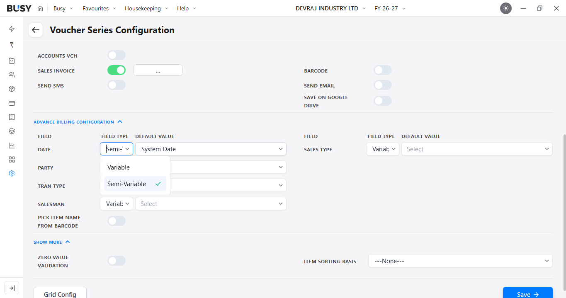Expand the sidebar with the arrow icon

coord(12,288)
